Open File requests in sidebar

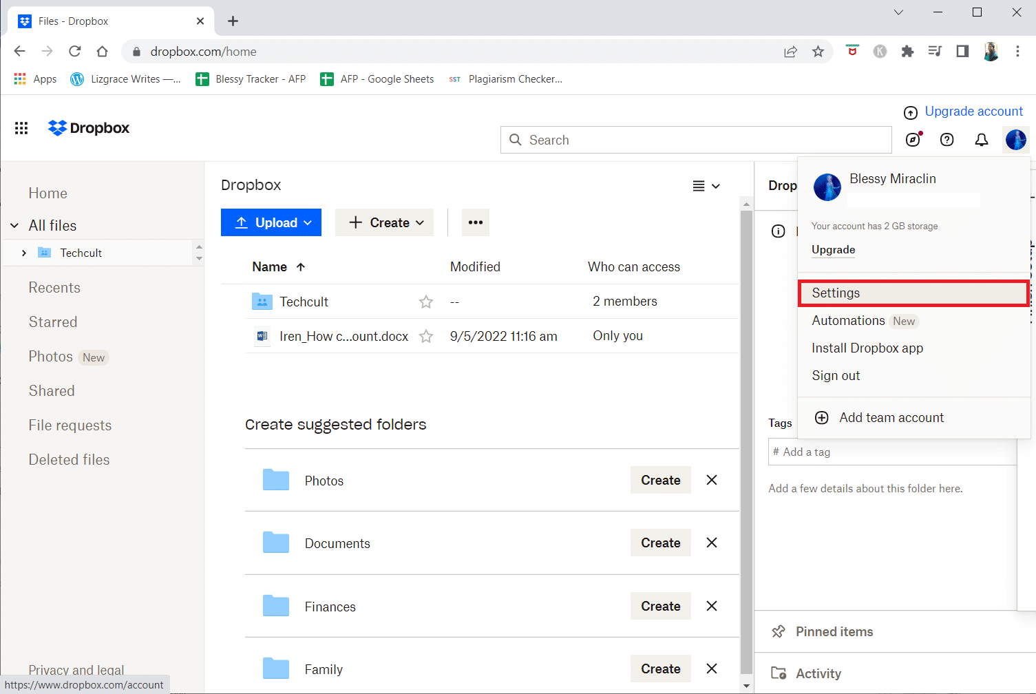pyautogui.click(x=70, y=425)
